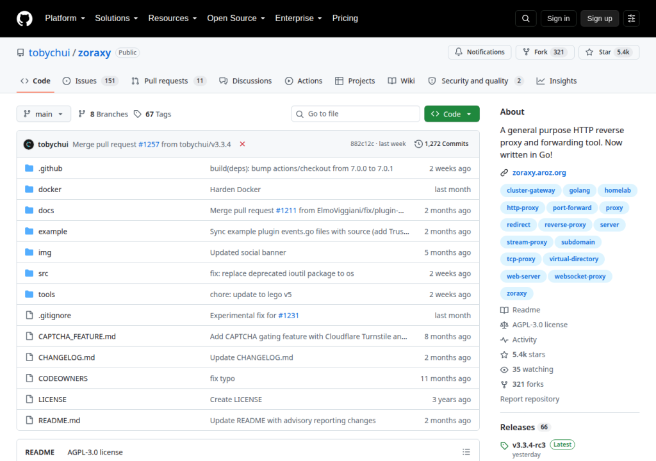Click the tag icon next to v3.3.4-rc3

(504, 446)
